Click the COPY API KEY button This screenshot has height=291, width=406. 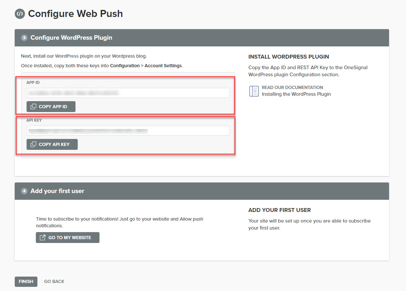pyautogui.click(x=52, y=144)
